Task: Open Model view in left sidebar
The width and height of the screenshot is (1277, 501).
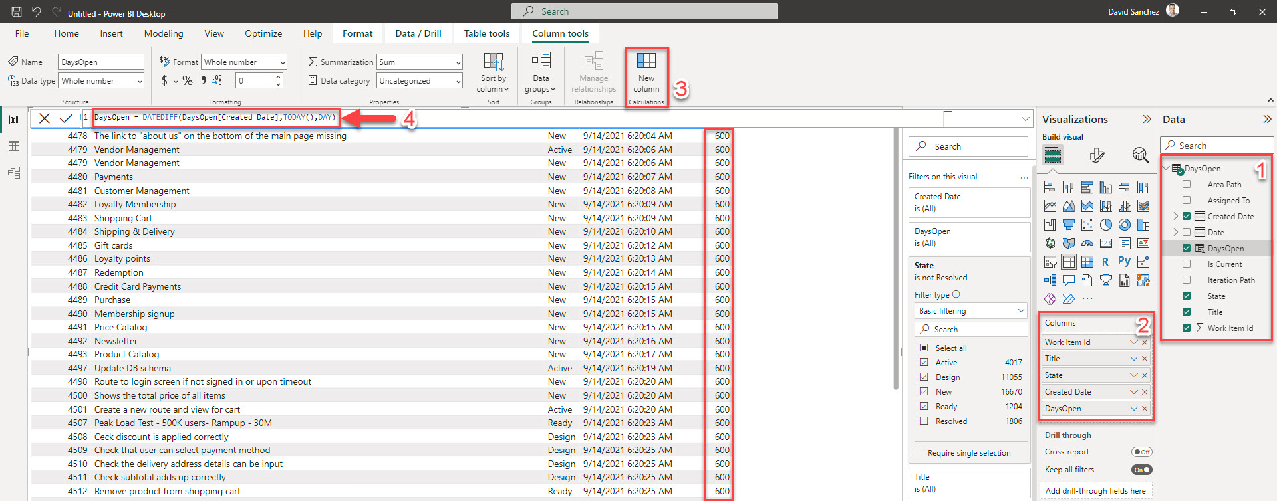Action: (x=14, y=173)
